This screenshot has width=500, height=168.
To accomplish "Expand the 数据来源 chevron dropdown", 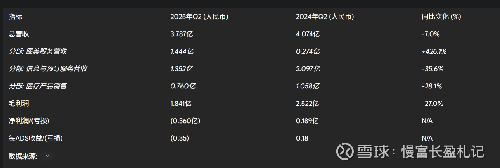I will [x=47, y=156].
